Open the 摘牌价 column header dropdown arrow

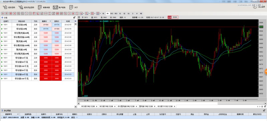(50, 21)
